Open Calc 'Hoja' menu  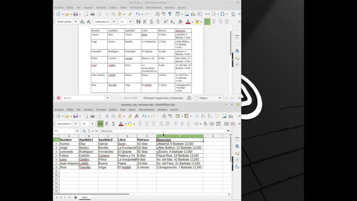(x=123, y=110)
